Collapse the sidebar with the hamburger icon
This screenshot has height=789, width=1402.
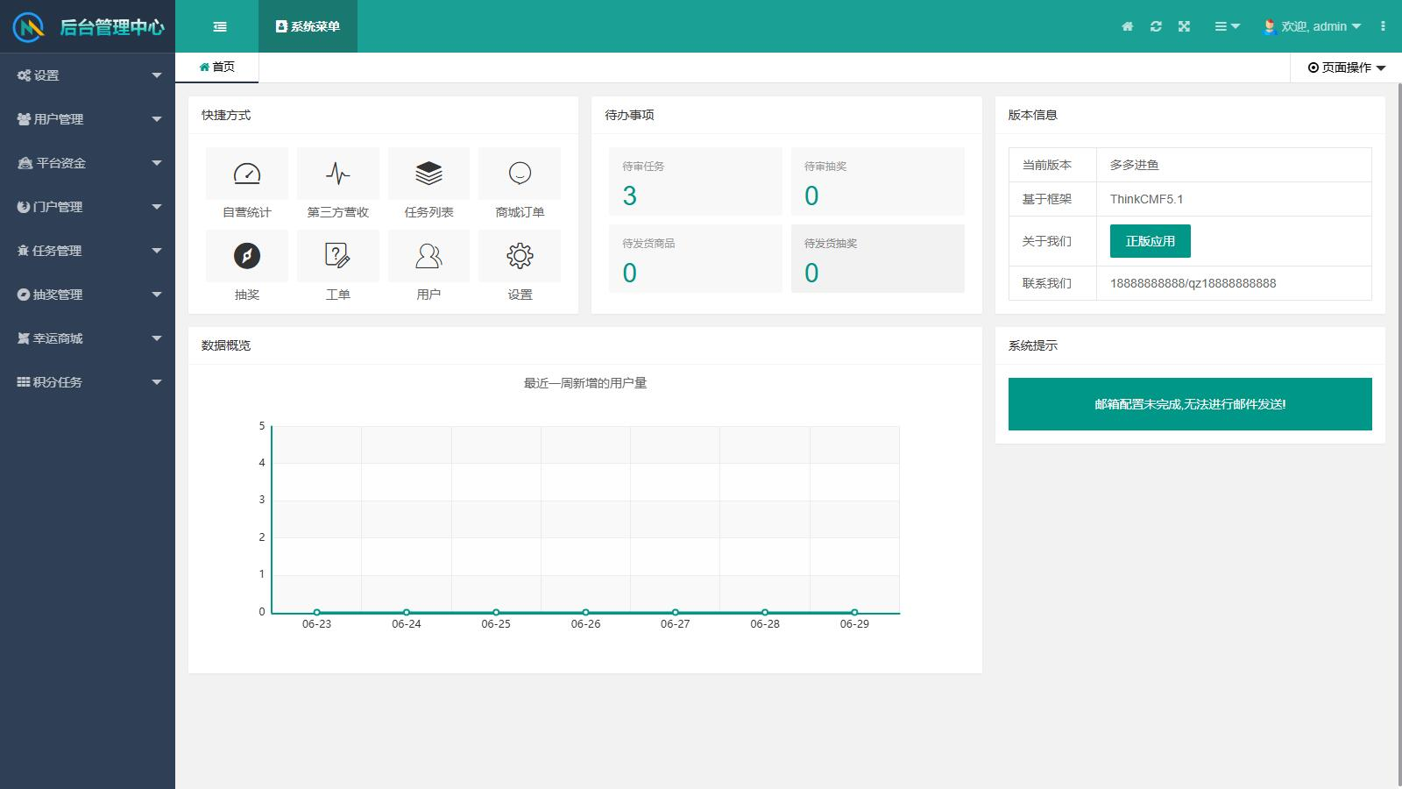(x=221, y=26)
